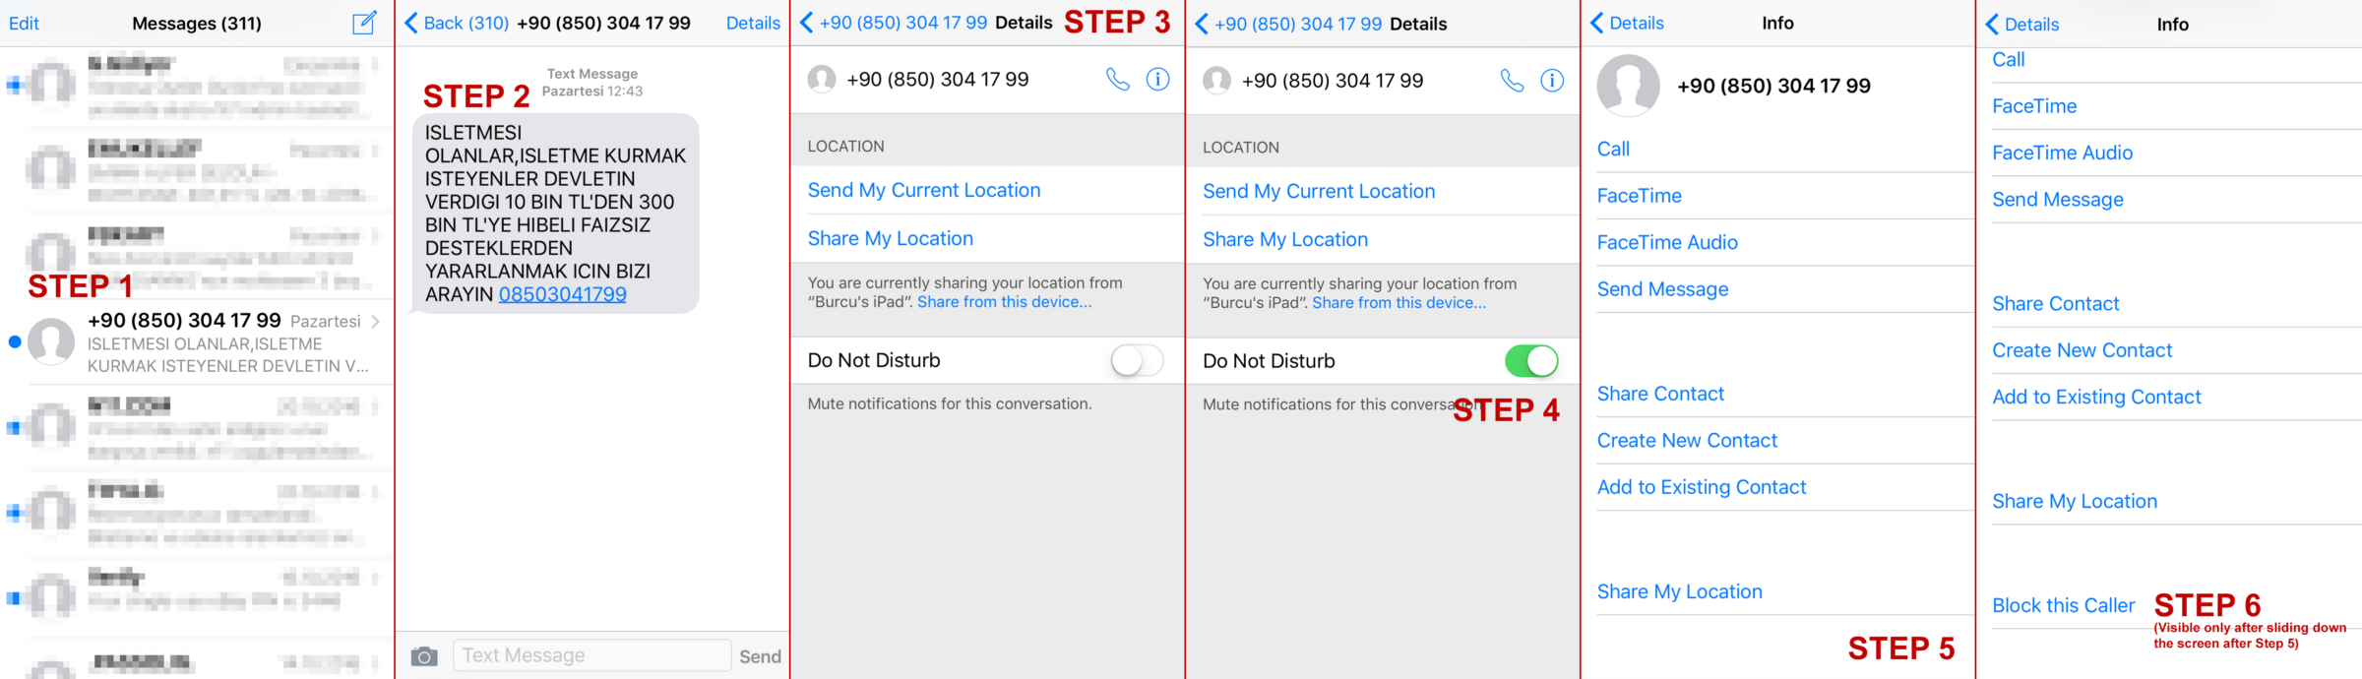2362x679 pixels.
Task: Tap the large contact avatar beside the bold number
Action: pos(1628,86)
